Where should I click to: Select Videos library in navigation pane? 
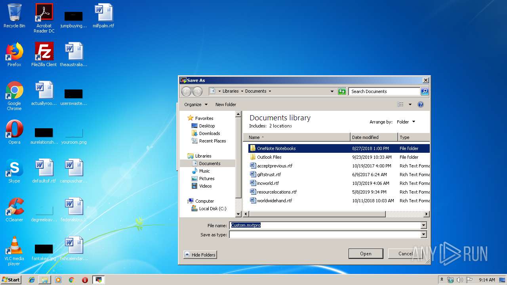(x=205, y=186)
